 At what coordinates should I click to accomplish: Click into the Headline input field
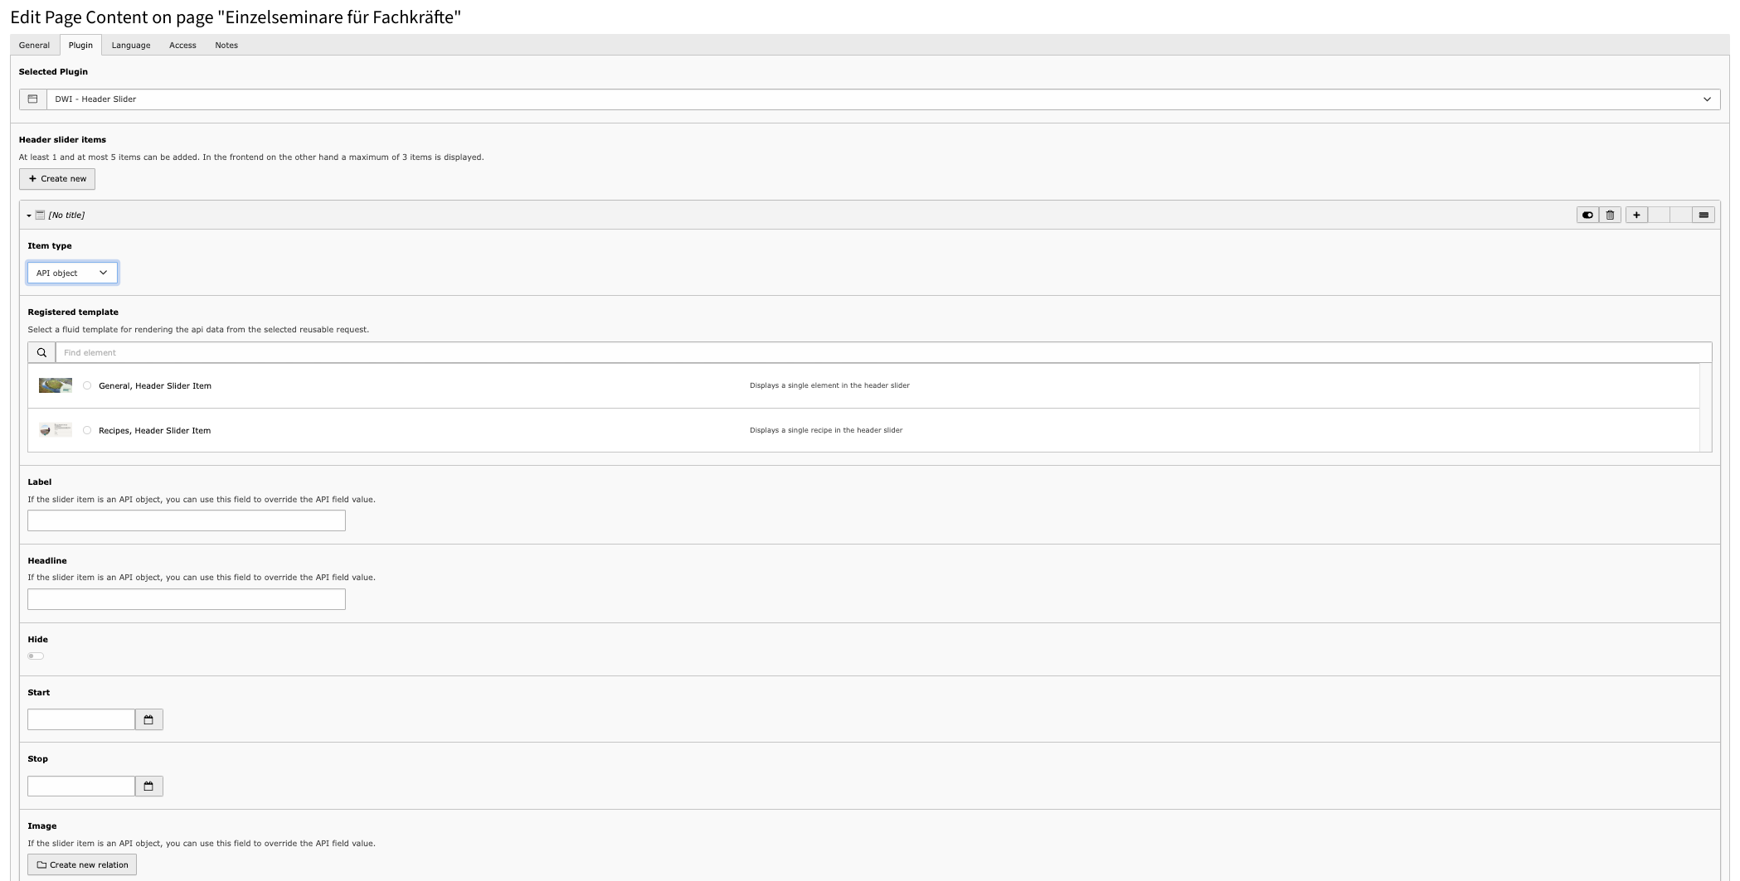187,599
